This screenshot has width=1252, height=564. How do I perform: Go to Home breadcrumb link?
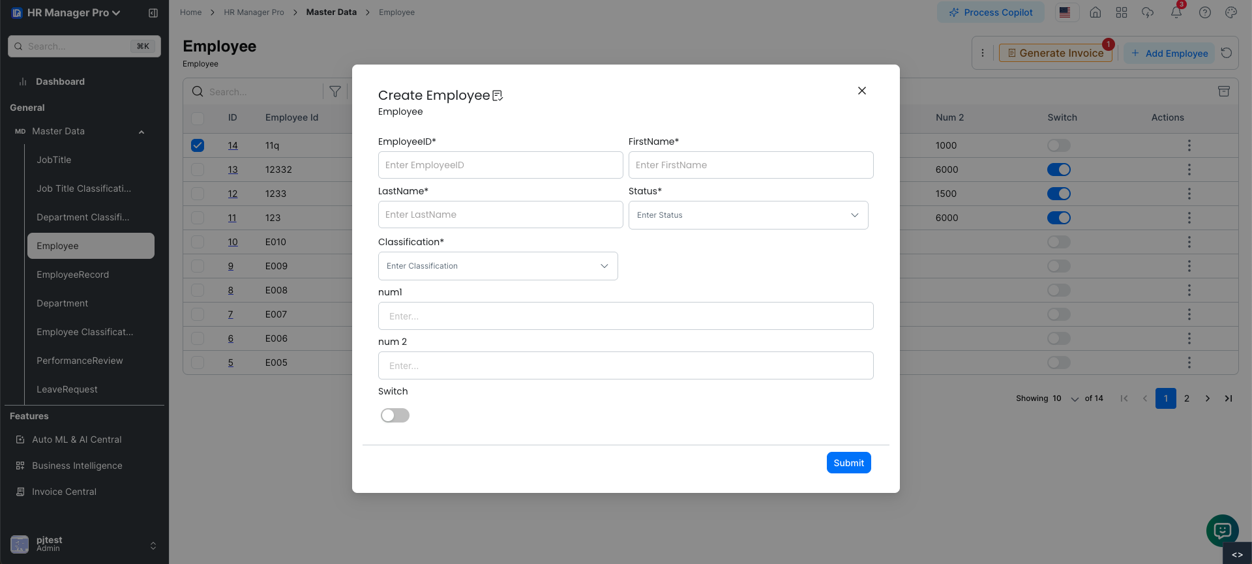tap(190, 12)
